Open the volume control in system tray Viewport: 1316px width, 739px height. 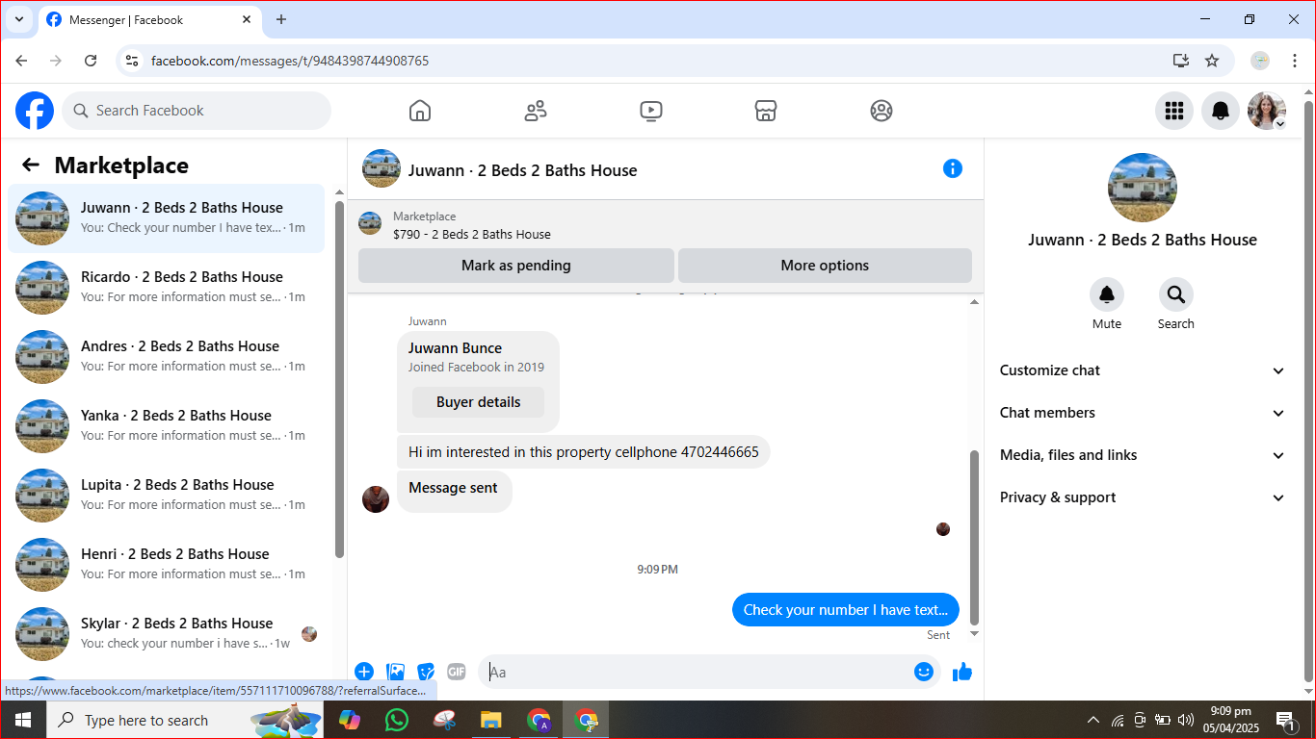[x=1186, y=720]
